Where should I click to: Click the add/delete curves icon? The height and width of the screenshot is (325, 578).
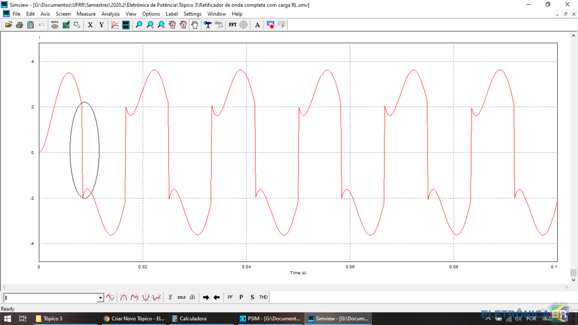[115, 25]
